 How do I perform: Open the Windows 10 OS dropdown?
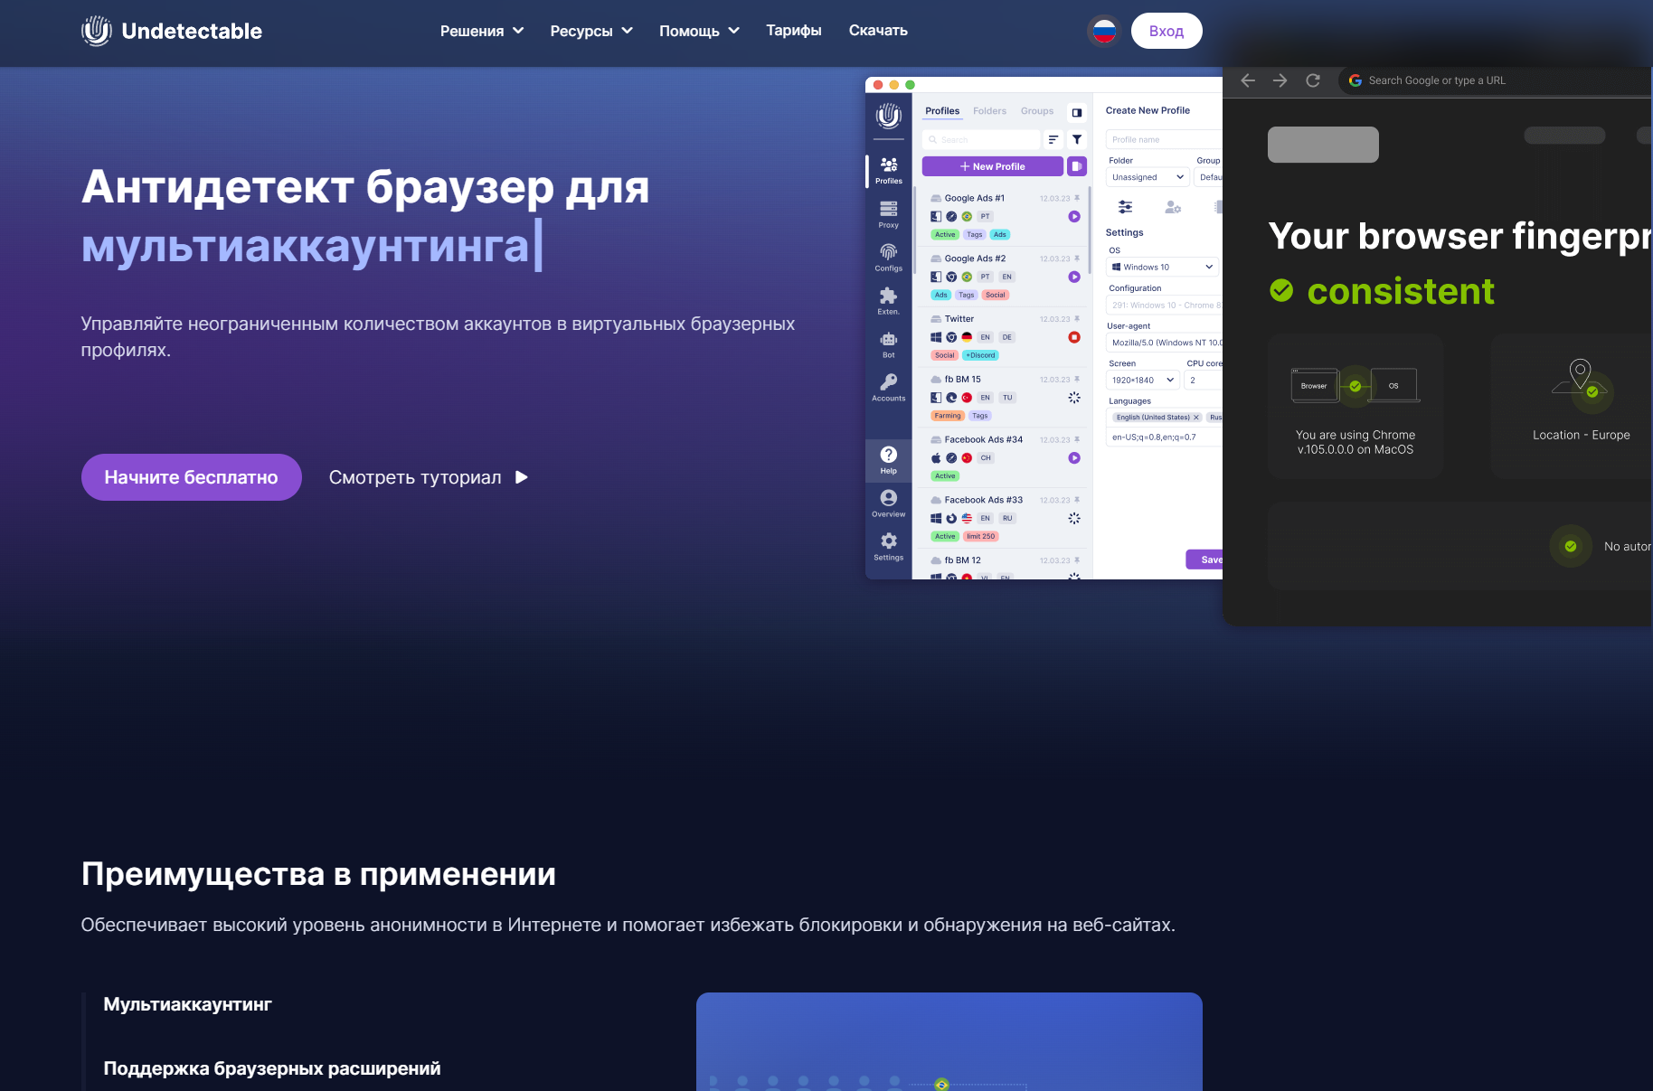(1162, 267)
